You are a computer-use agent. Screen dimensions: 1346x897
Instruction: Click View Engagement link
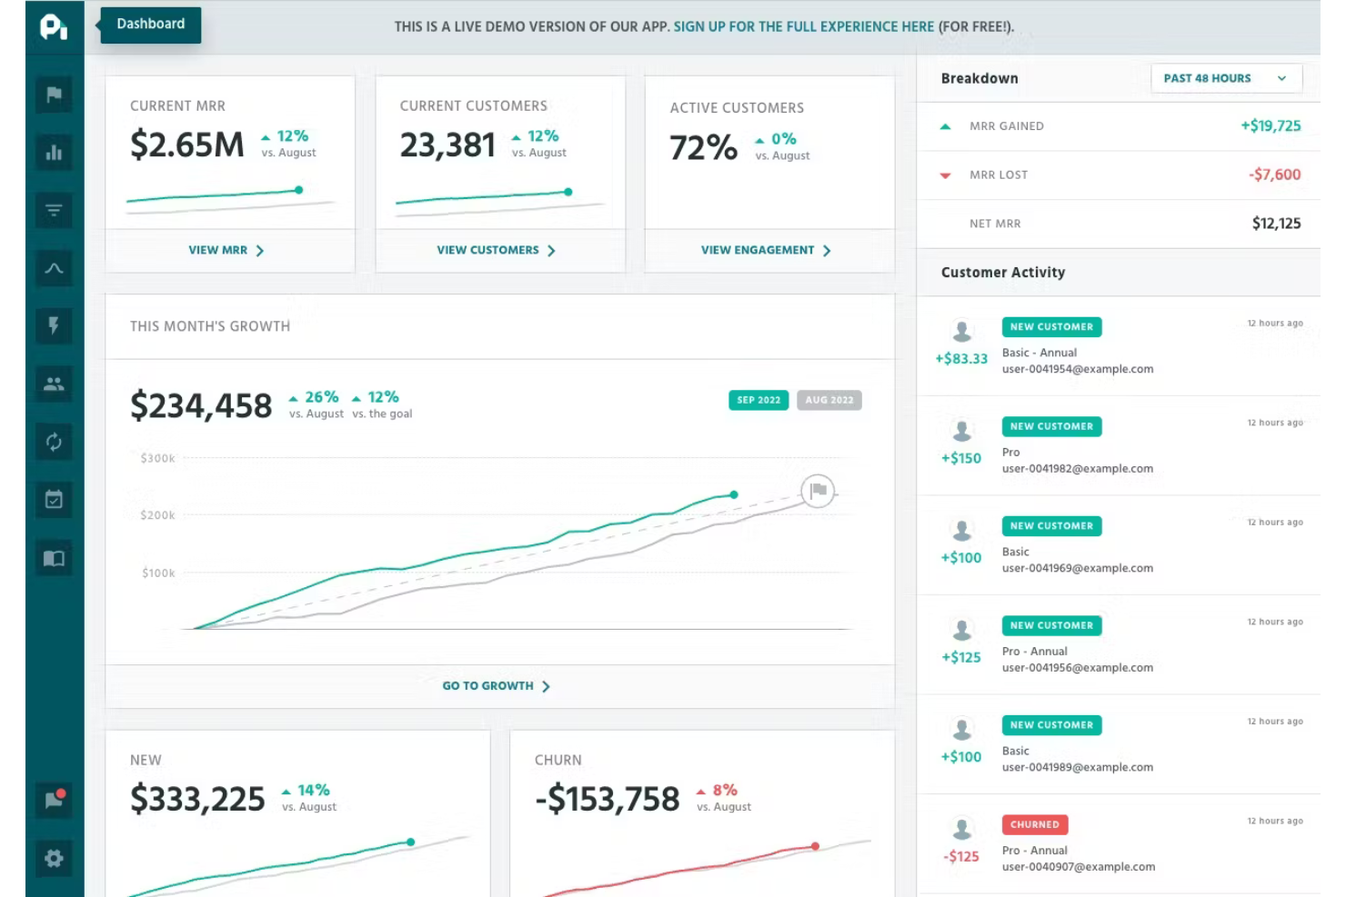tap(766, 250)
